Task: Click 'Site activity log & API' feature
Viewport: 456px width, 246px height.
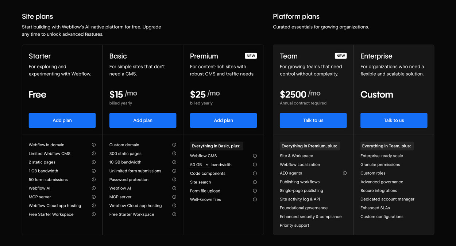Action: 300,199
